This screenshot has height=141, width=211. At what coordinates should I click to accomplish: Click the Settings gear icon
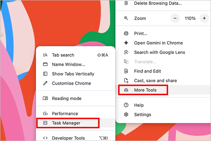(126, 115)
